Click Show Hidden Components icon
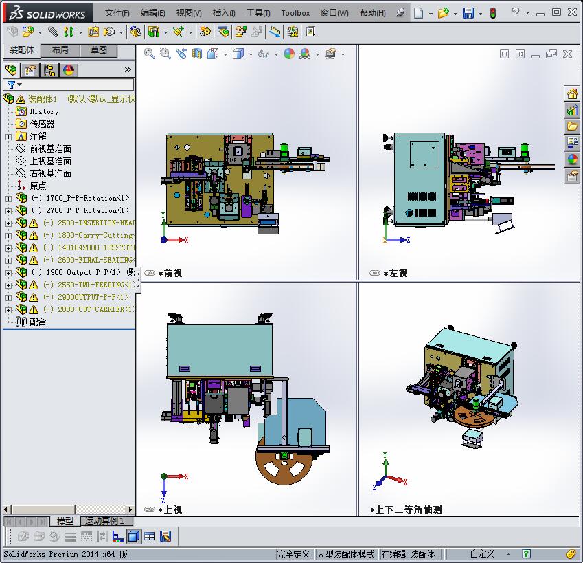Viewport: 583px width, 563px height. 136,32
